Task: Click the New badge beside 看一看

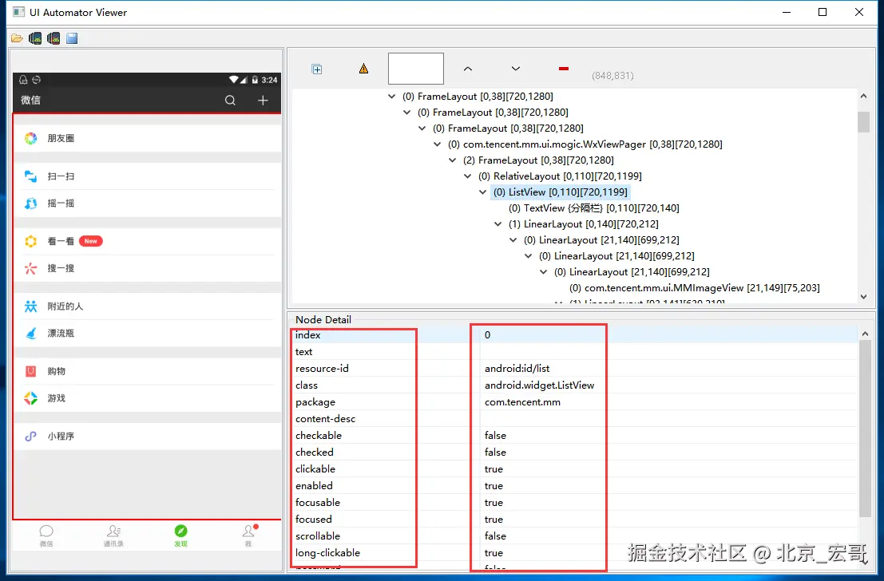Action: coord(91,241)
